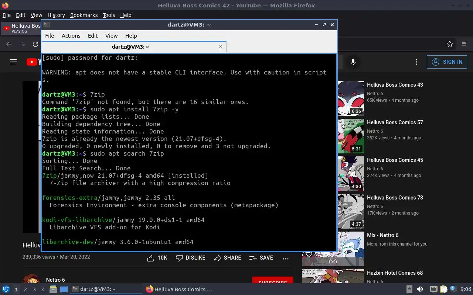
Task: Open terminal Edit menu
Action: click(x=93, y=36)
